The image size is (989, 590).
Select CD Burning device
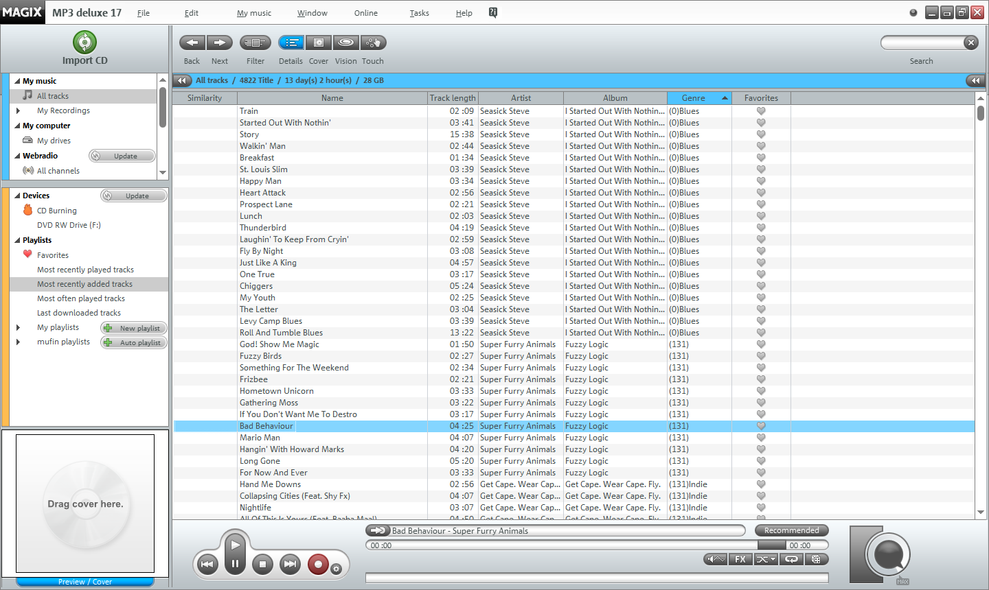click(57, 211)
